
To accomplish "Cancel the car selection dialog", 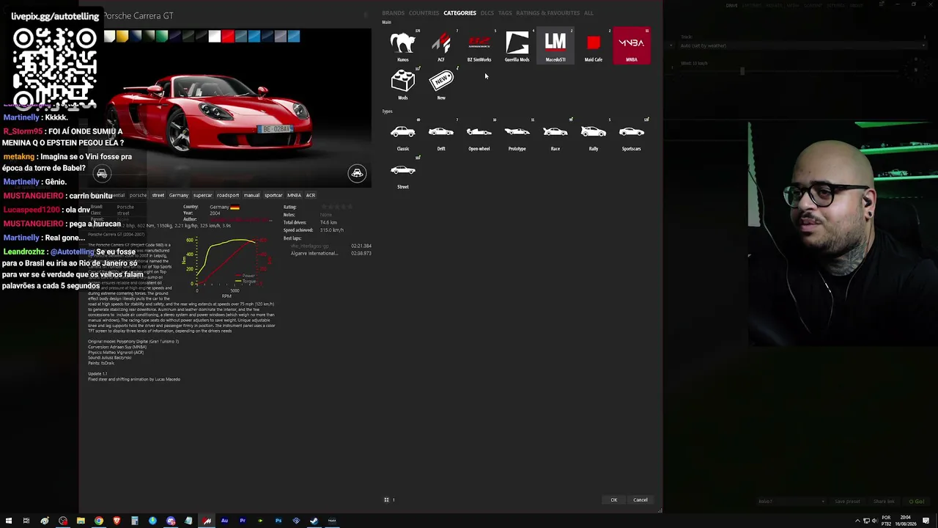I will click(x=640, y=500).
